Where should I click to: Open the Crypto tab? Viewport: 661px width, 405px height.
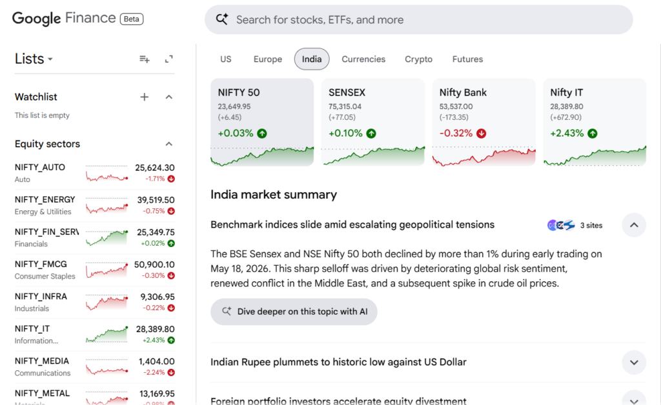point(418,59)
